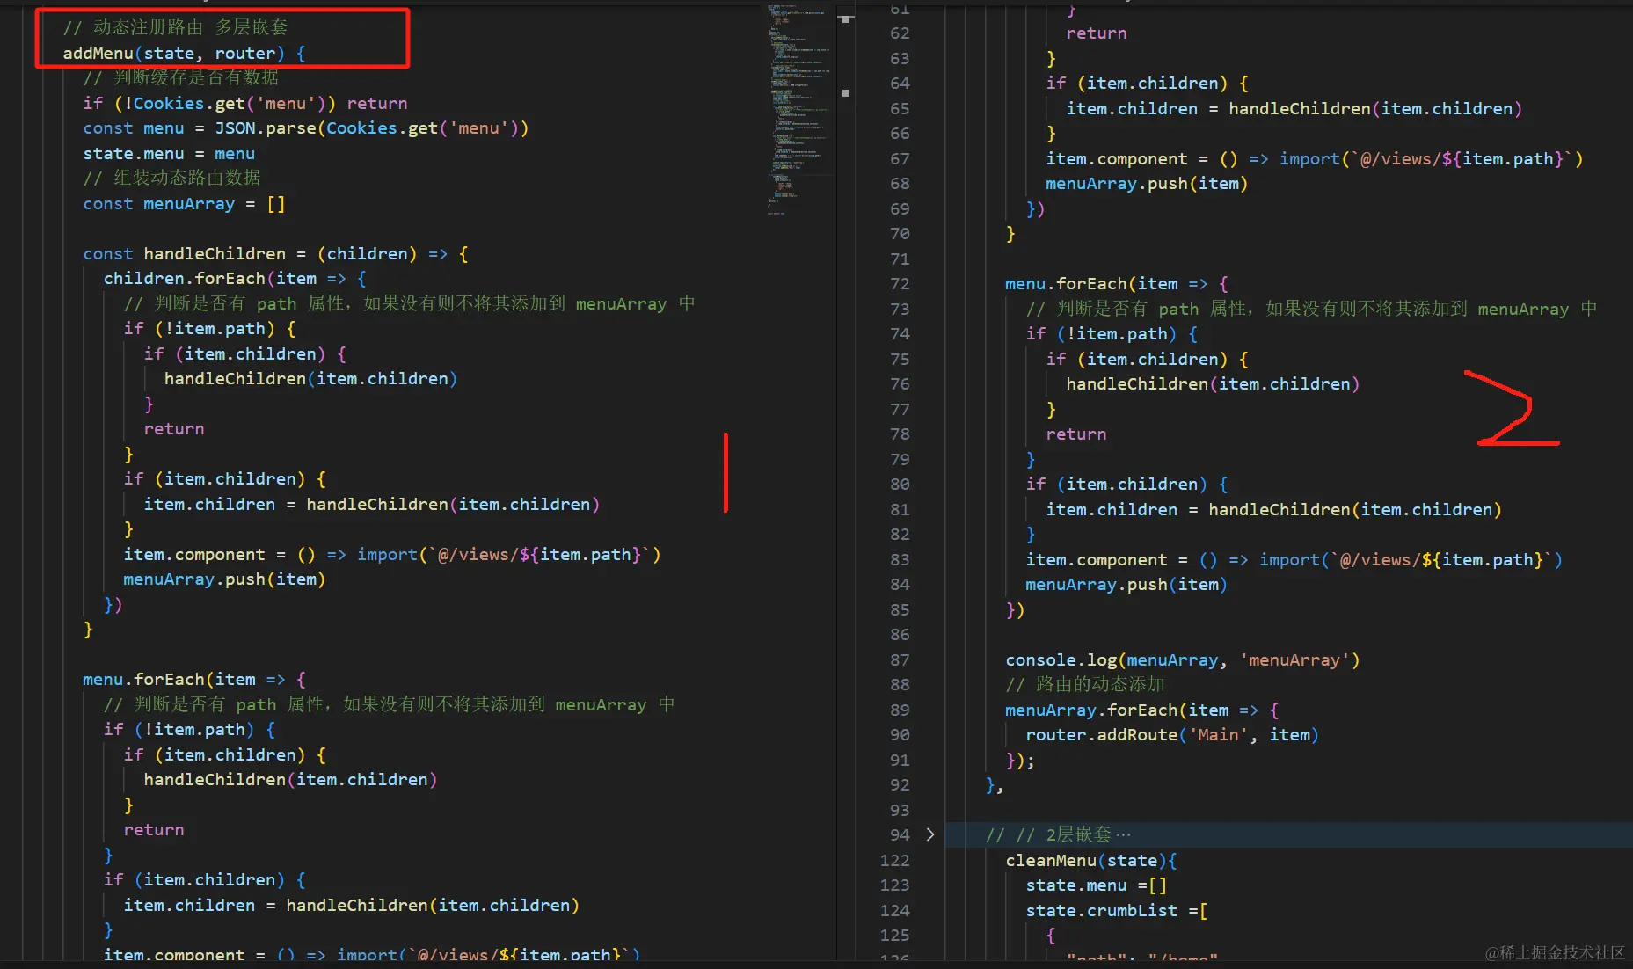Click "console.log(menuArray, 'menuArray')" line
The image size is (1633, 969).
(1183, 660)
